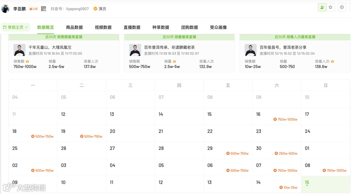Click crown icon next to 销售额 in first card
Screen dimensions: 351x194
click(27, 61)
